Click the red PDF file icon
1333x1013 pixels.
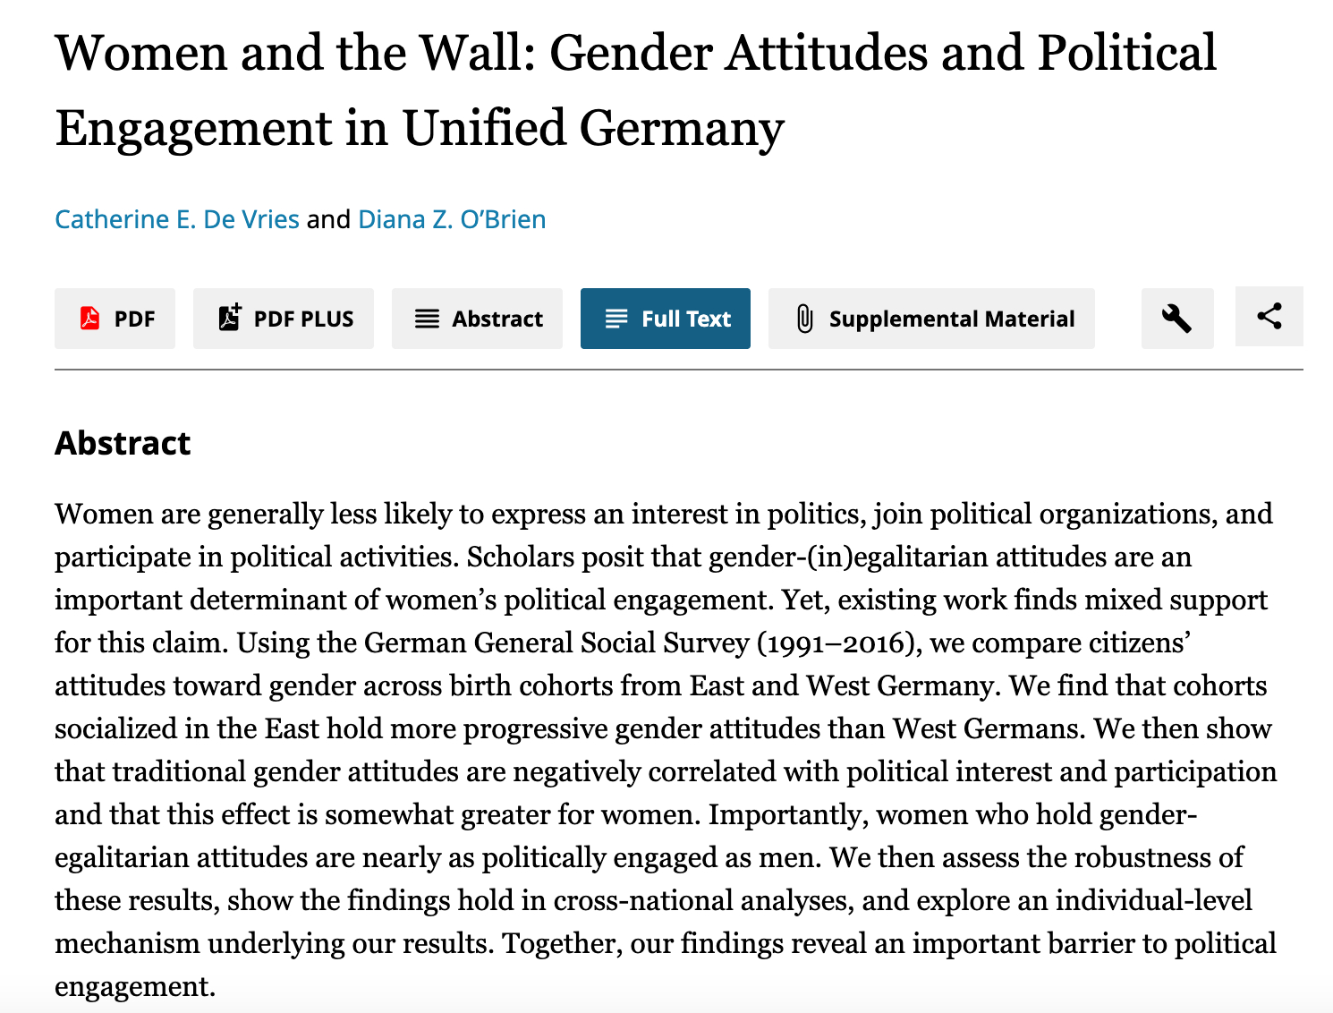[89, 319]
